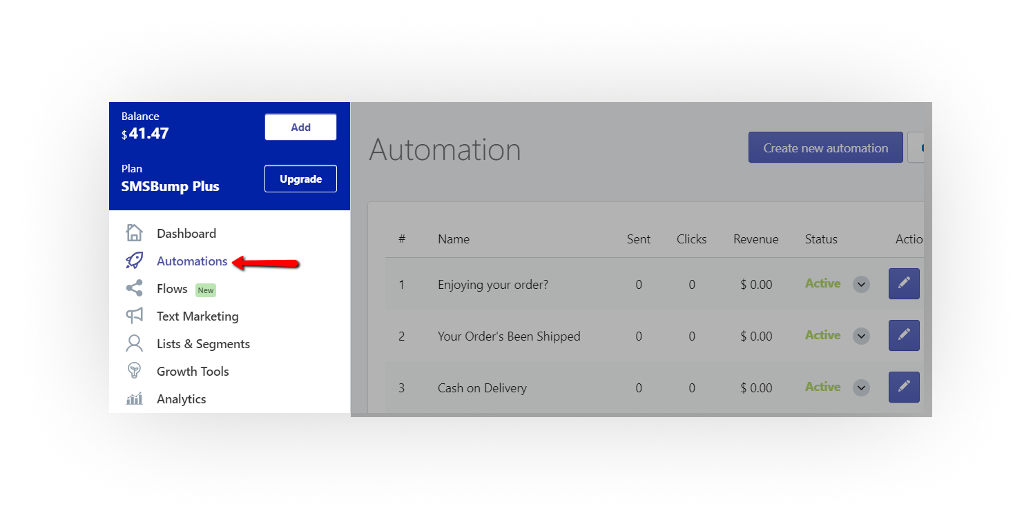The width and height of the screenshot is (1033, 524).
Task: Click the $41.47 balance amount
Action: (x=145, y=134)
